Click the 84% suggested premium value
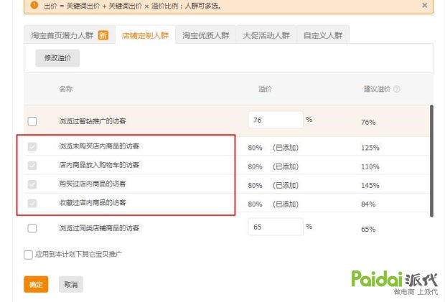The height and width of the screenshot is (302, 445). [x=368, y=204]
